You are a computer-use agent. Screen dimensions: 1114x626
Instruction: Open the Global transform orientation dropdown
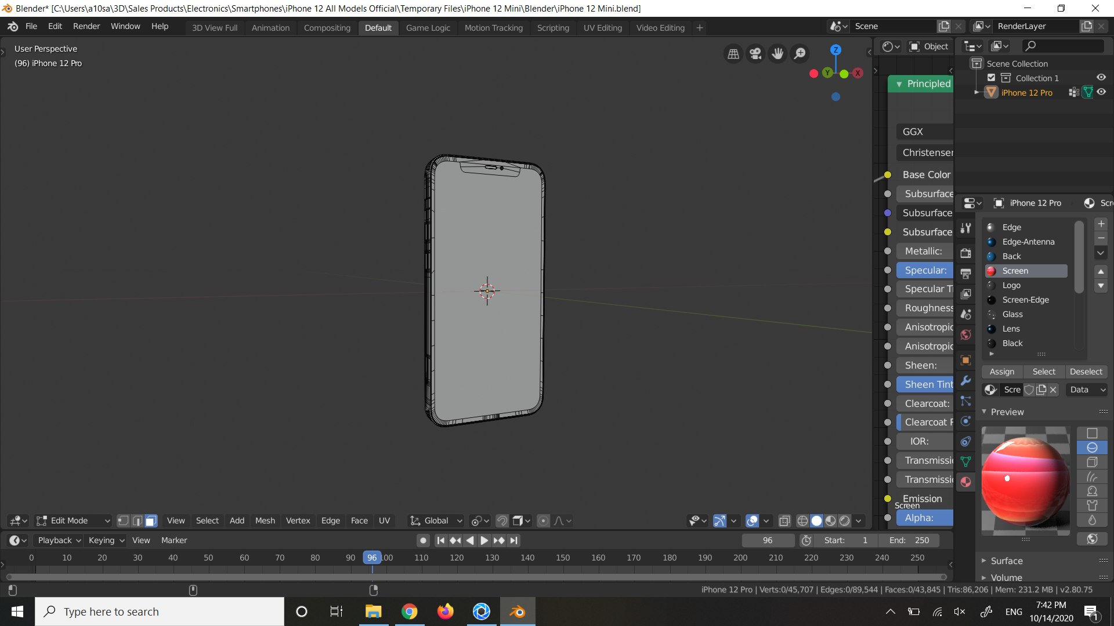click(x=436, y=521)
